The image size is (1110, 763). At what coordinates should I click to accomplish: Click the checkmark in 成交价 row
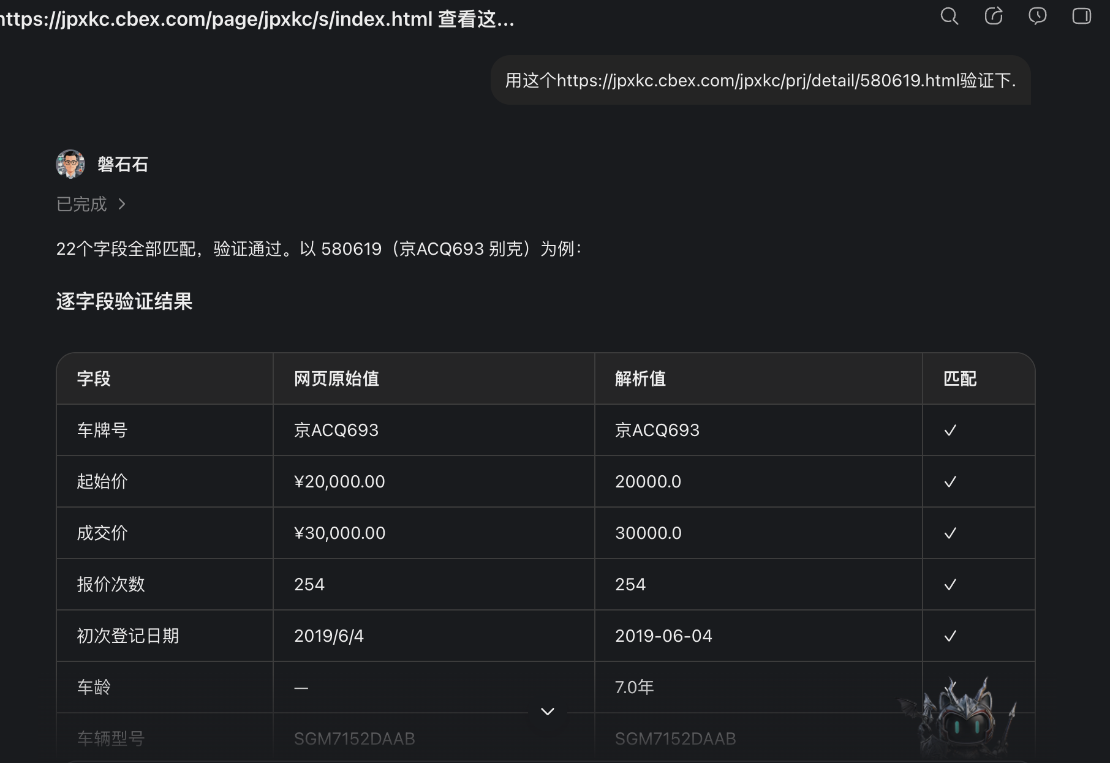(x=950, y=533)
